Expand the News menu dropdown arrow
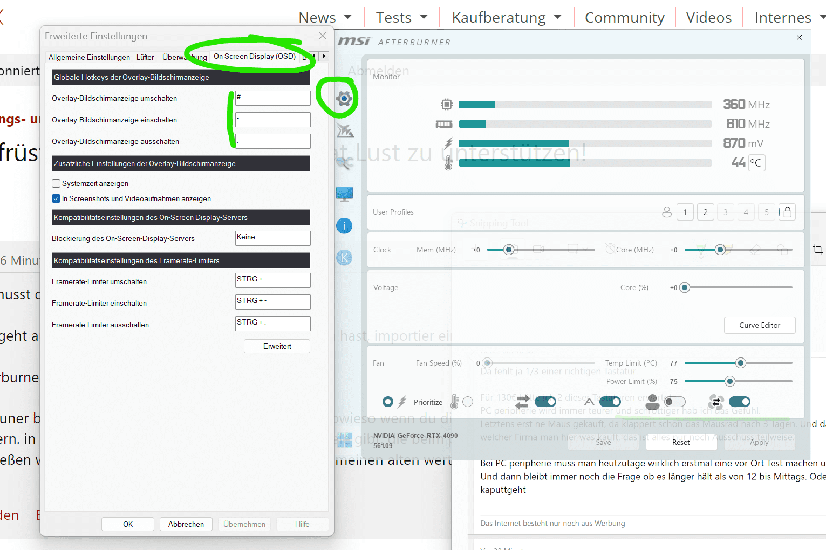 348,17
